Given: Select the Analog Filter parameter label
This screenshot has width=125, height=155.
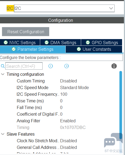Looking at the screenshot, I should pyautogui.click(x=28, y=121).
